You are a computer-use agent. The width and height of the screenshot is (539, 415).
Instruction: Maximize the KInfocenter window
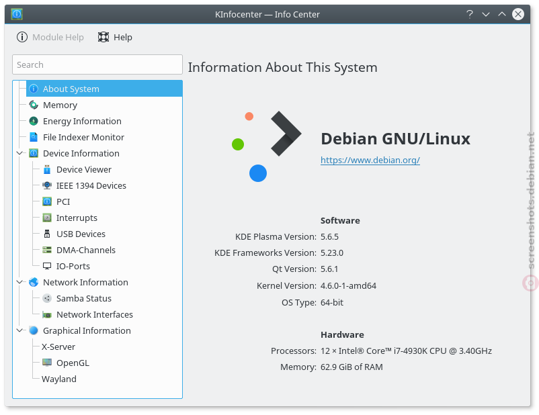(x=502, y=14)
